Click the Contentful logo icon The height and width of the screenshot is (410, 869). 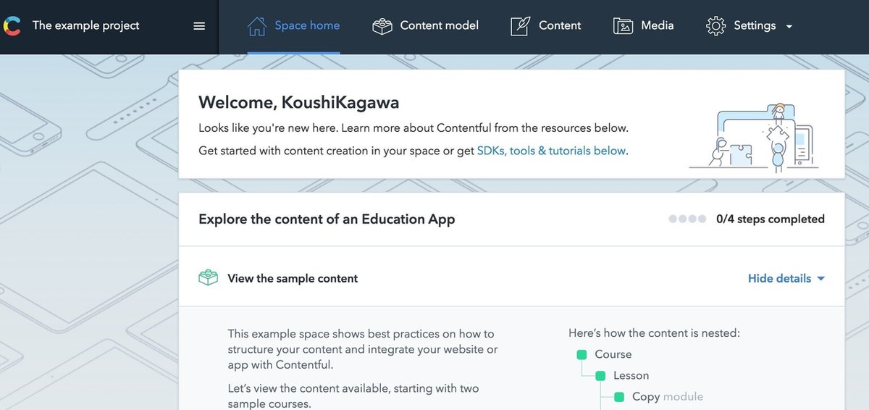pyautogui.click(x=11, y=26)
